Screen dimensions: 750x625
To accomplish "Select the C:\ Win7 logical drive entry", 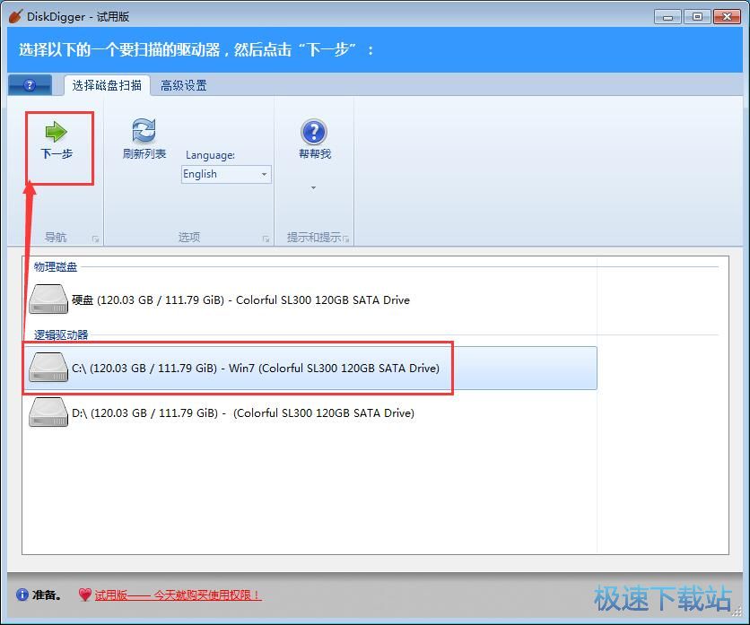I will tap(256, 368).
